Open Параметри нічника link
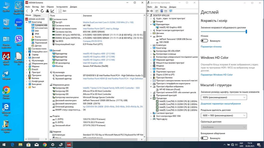The image size is (264, 148). tap(211, 47)
